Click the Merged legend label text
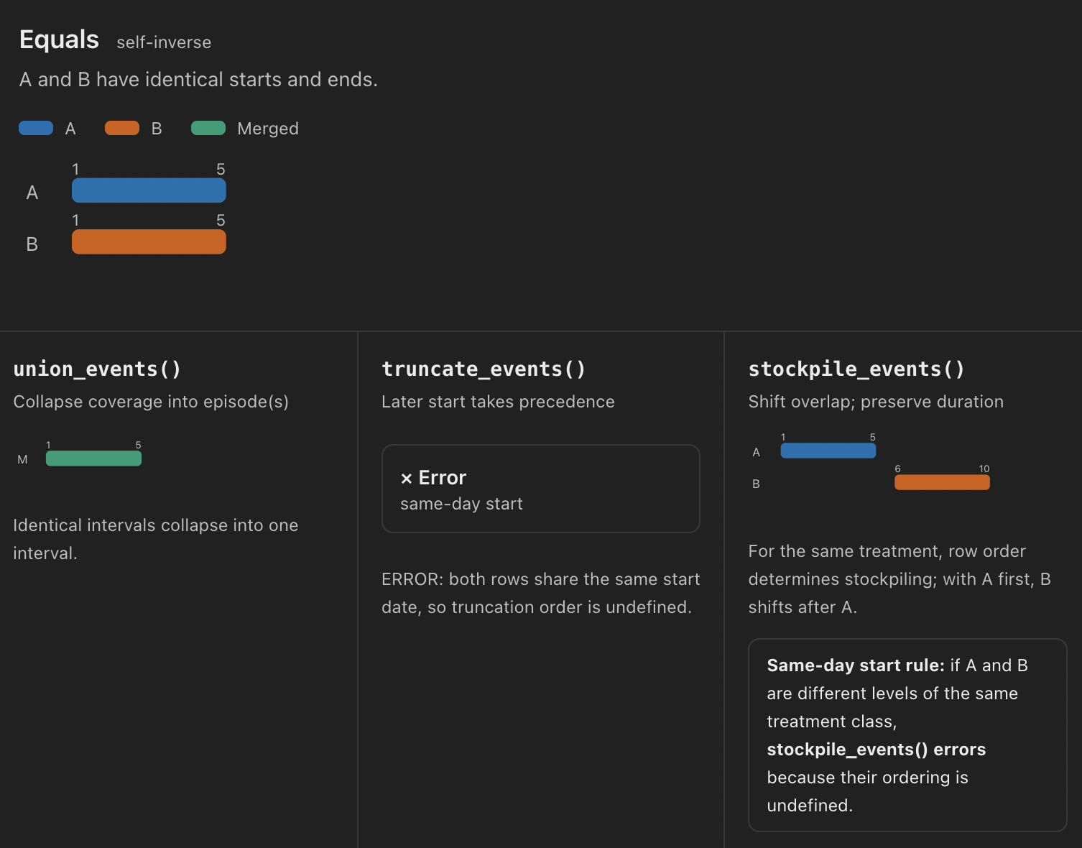 (x=268, y=129)
